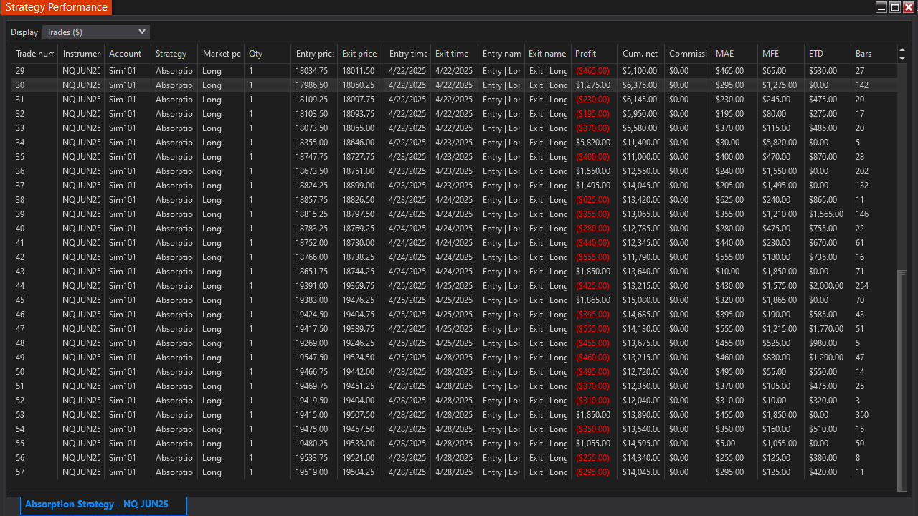Sort by the MFE column header
This screenshot has height=516, width=918.
click(780, 54)
